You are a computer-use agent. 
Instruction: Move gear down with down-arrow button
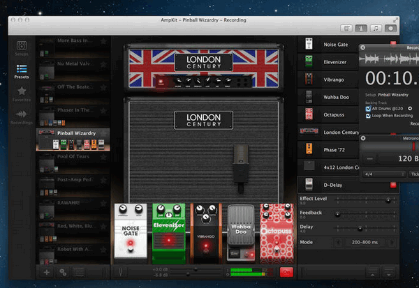pyautogui.click(x=389, y=273)
